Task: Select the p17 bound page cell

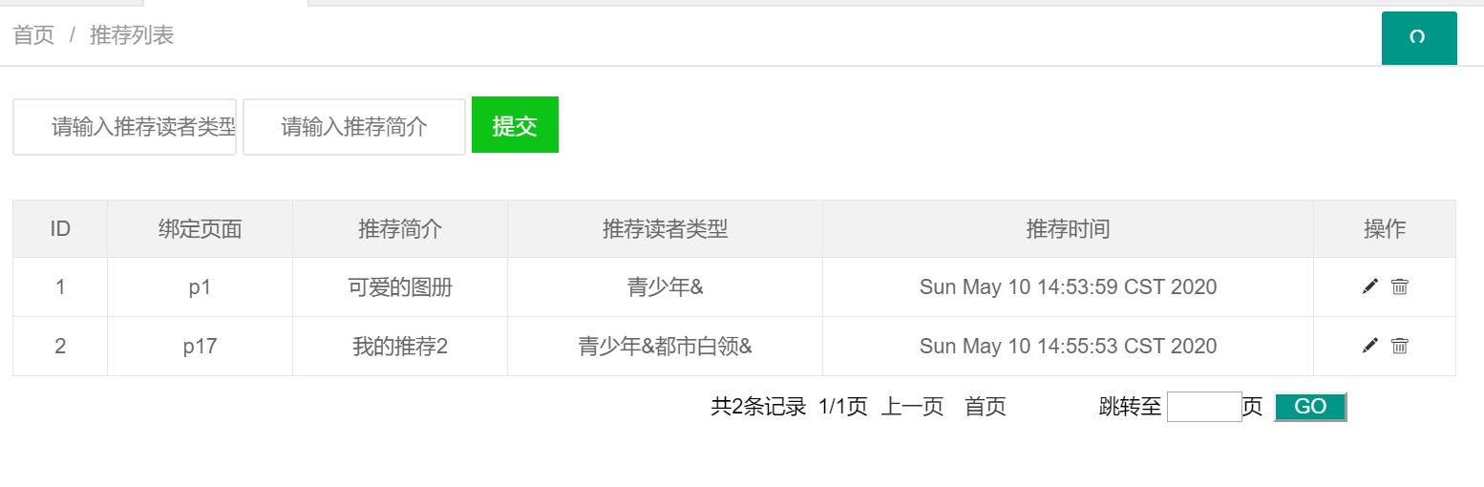Action: 200,346
